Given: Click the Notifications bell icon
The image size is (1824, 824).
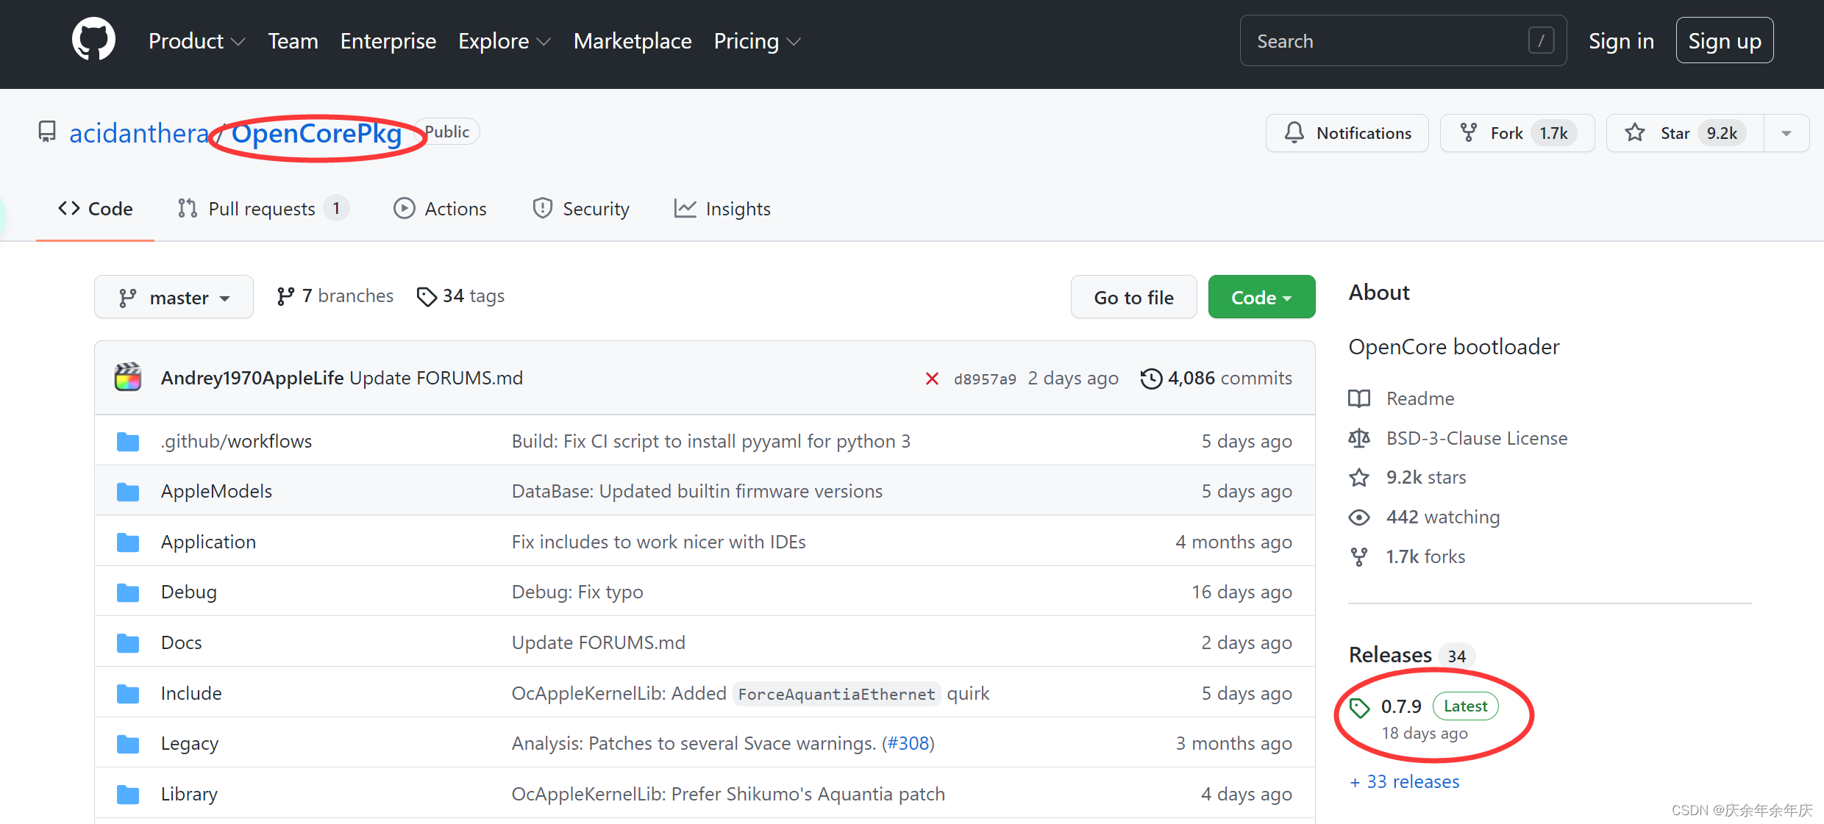Looking at the screenshot, I should [1294, 133].
